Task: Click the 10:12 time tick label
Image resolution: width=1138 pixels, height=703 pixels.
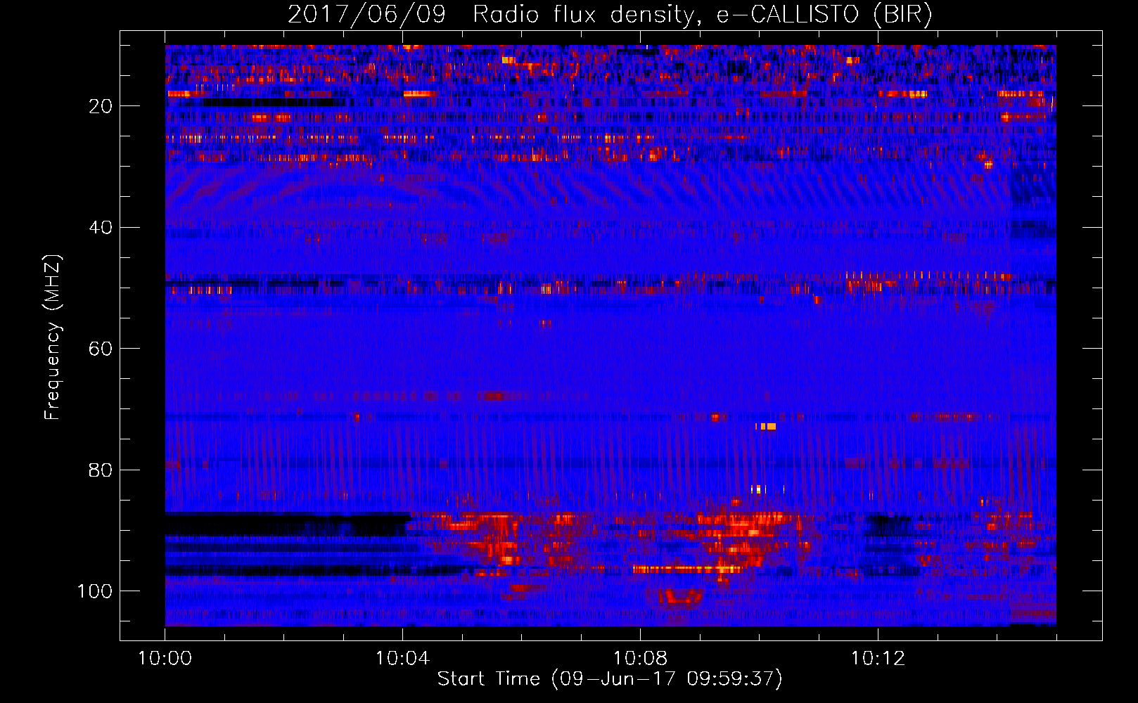Action: (878, 659)
